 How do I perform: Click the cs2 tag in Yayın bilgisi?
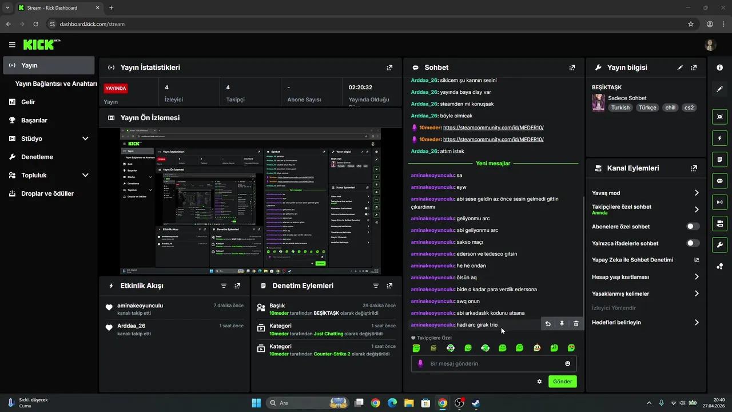click(x=689, y=108)
